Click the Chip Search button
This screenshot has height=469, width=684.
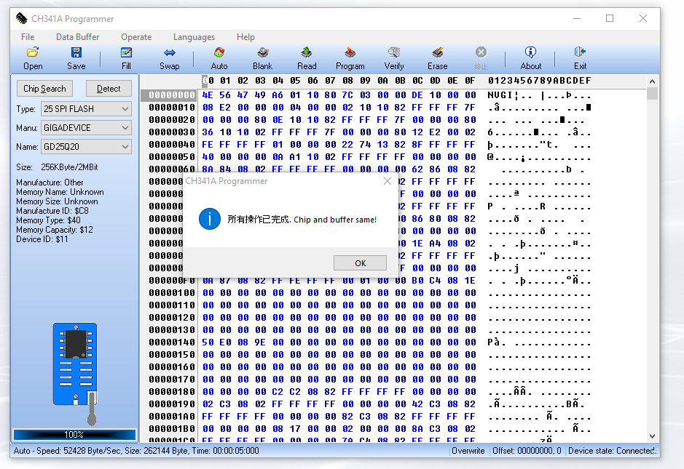pos(44,89)
